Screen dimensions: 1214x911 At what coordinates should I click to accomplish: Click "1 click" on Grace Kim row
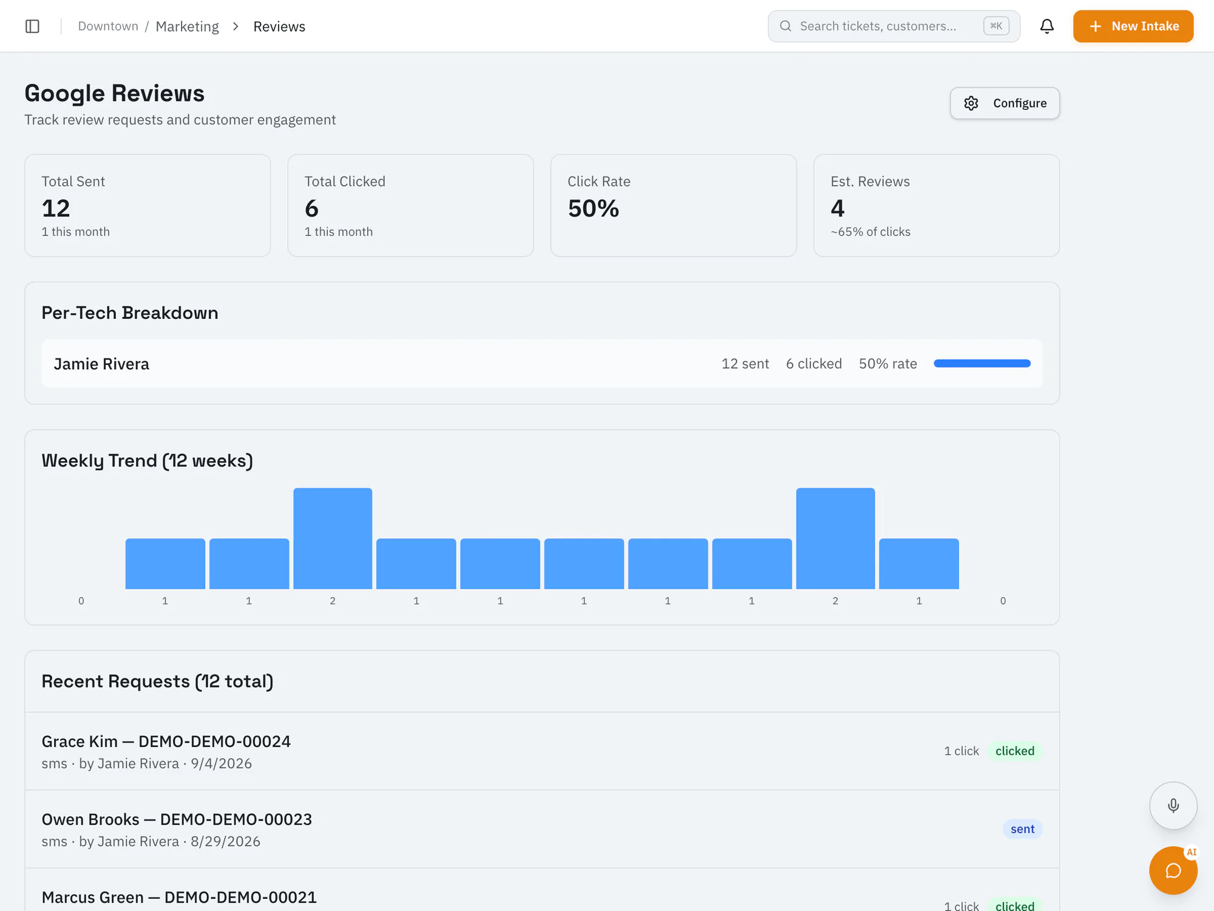click(x=961, y=751)
